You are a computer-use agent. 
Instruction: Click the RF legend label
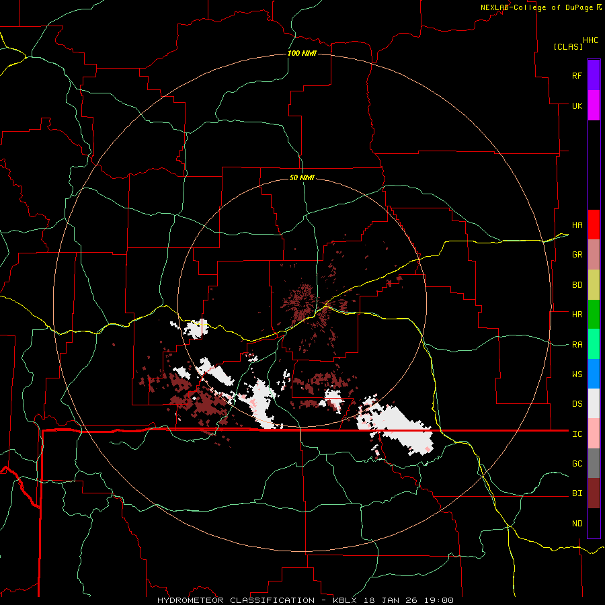click(x=577, y=75)
